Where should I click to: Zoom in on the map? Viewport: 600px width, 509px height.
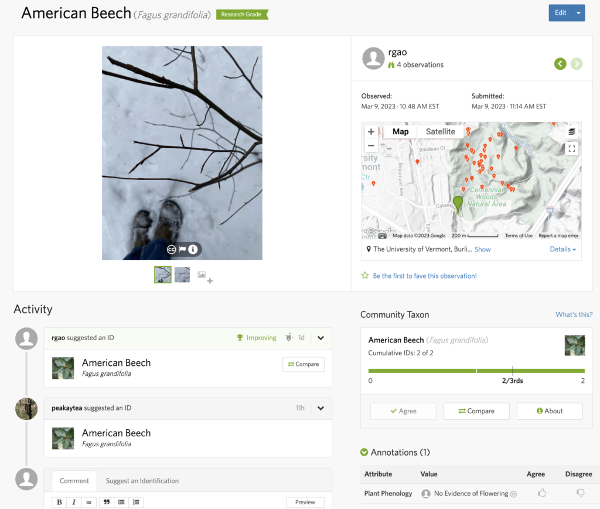coord(371,132)
